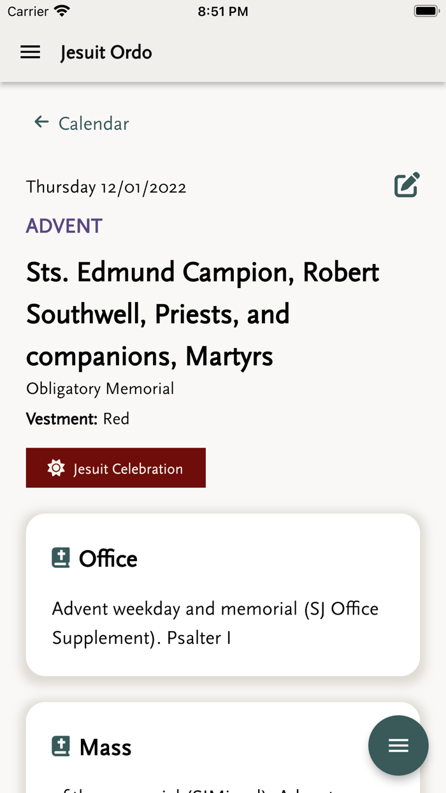Image resolution: width=446 pixels, height=793 pixels.
Task: Click the ADVENT season label
Action: pos(64,226)
